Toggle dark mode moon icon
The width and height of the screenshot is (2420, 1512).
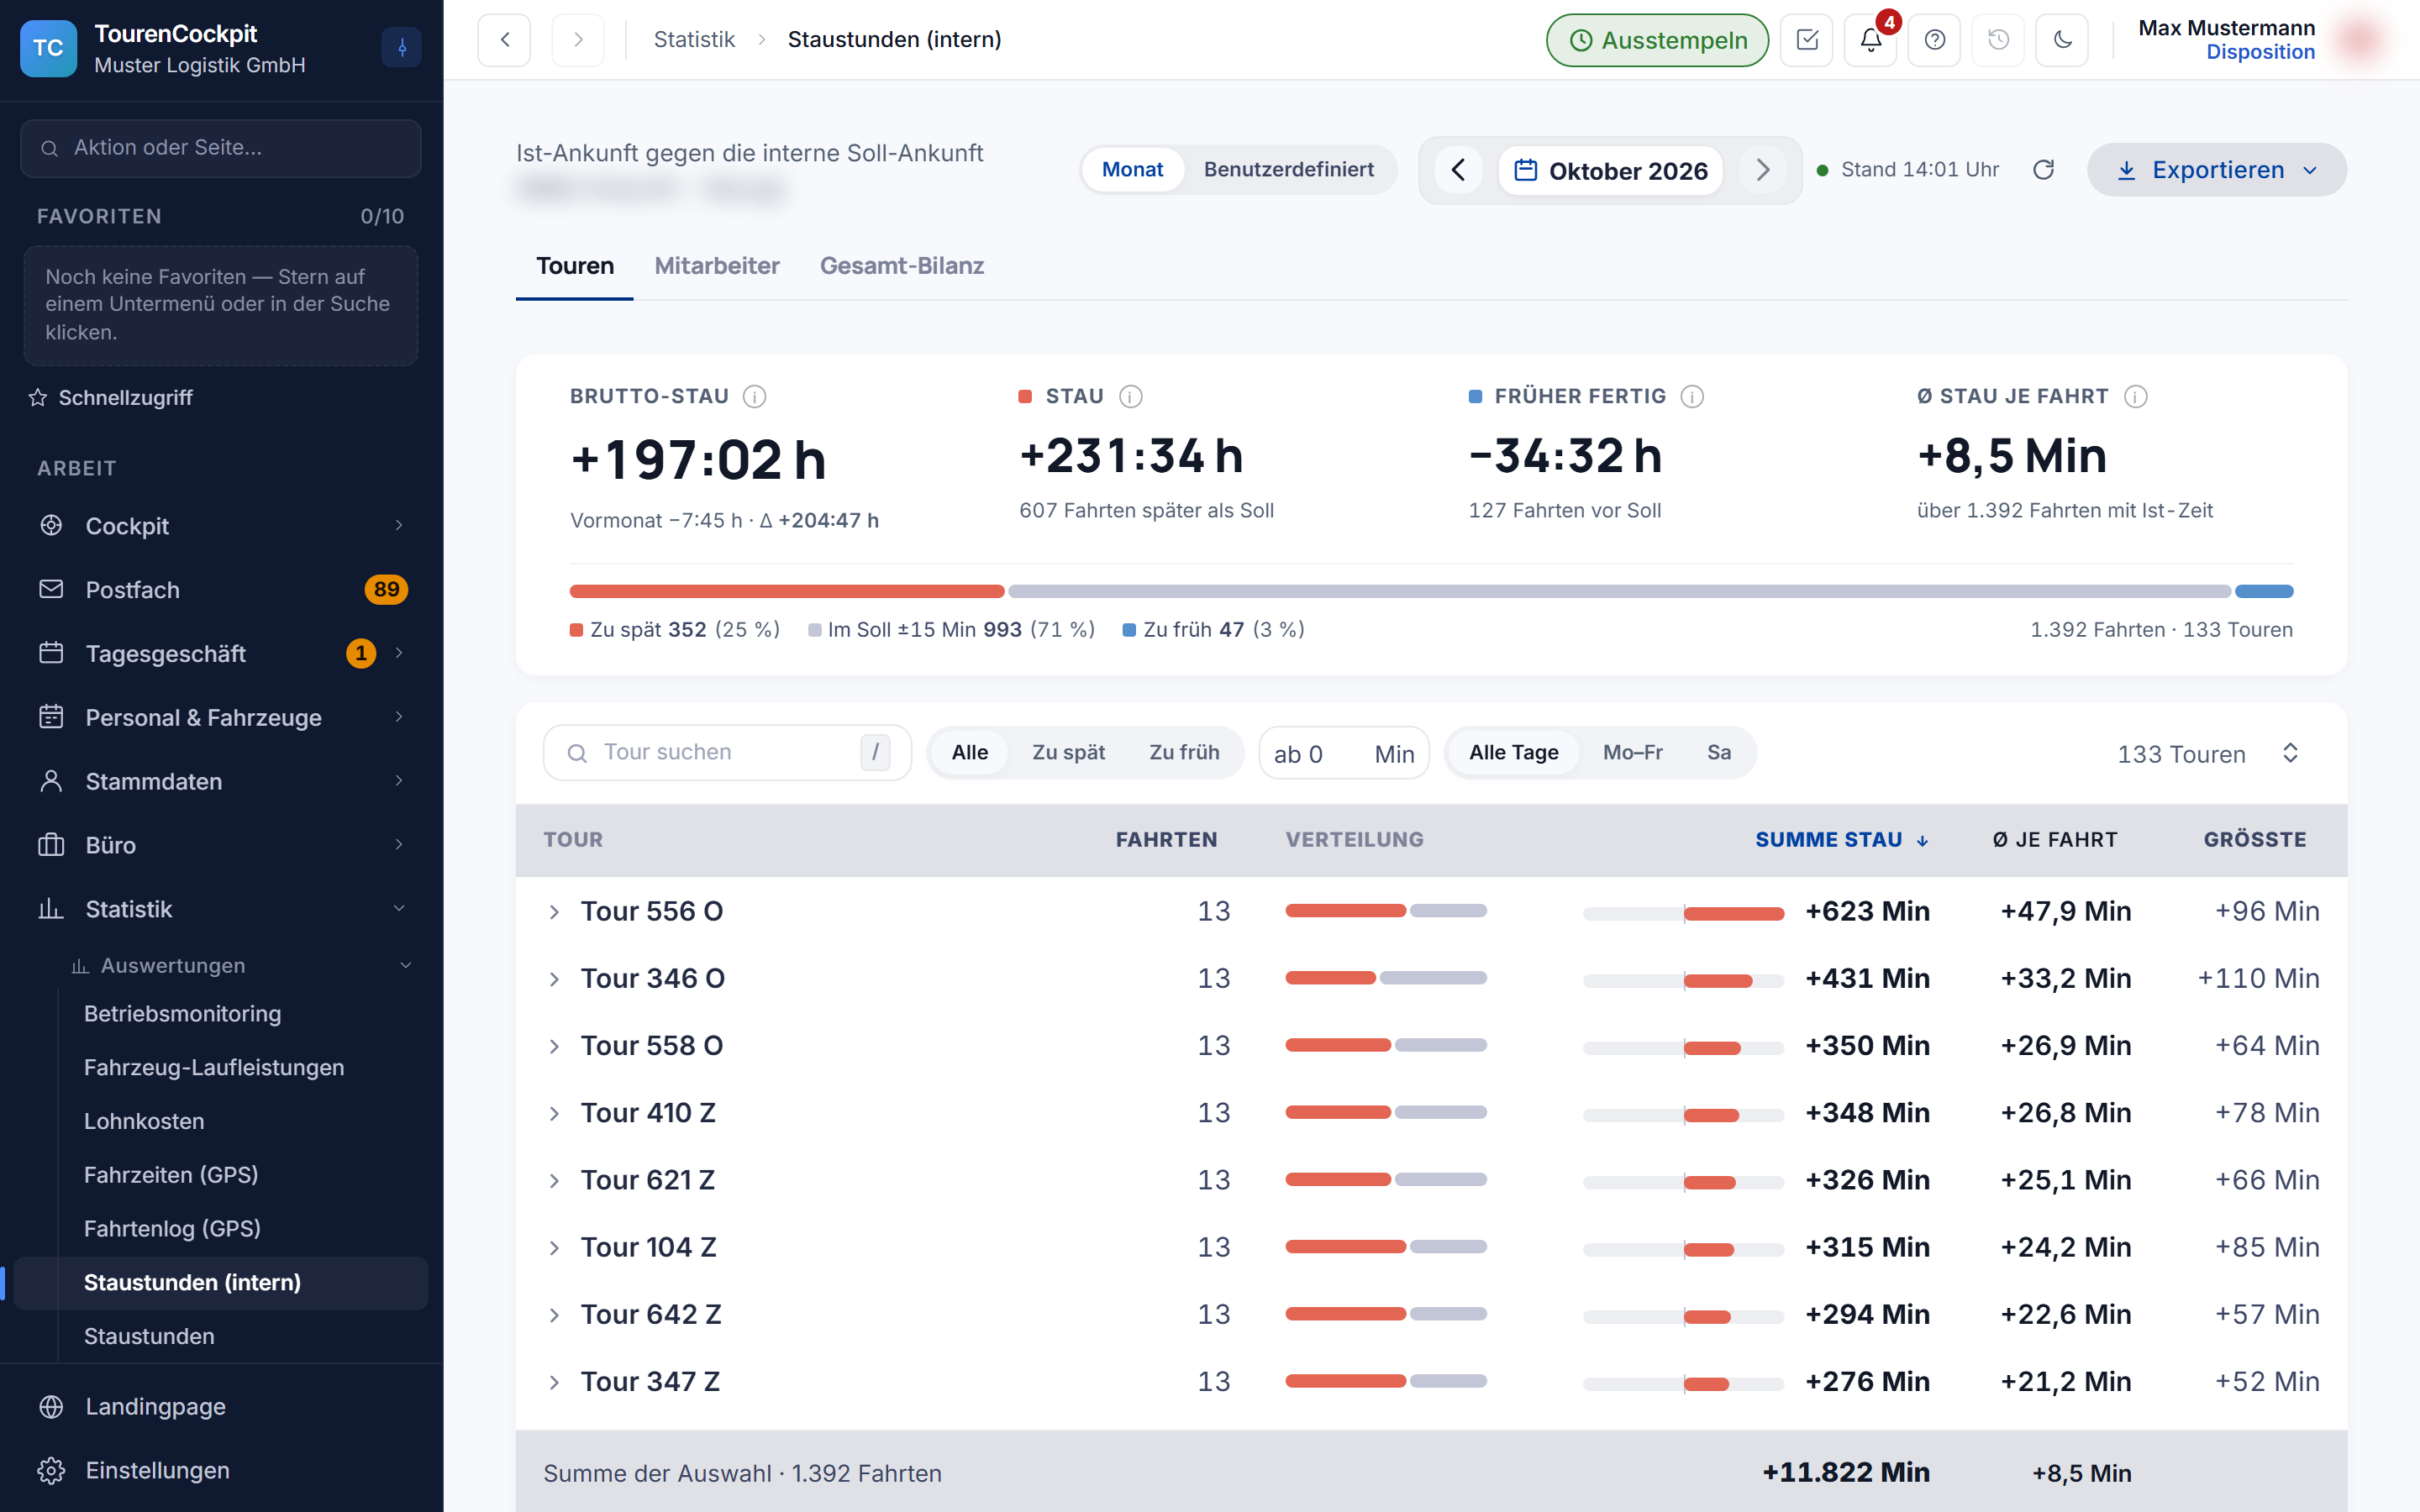2063,40
